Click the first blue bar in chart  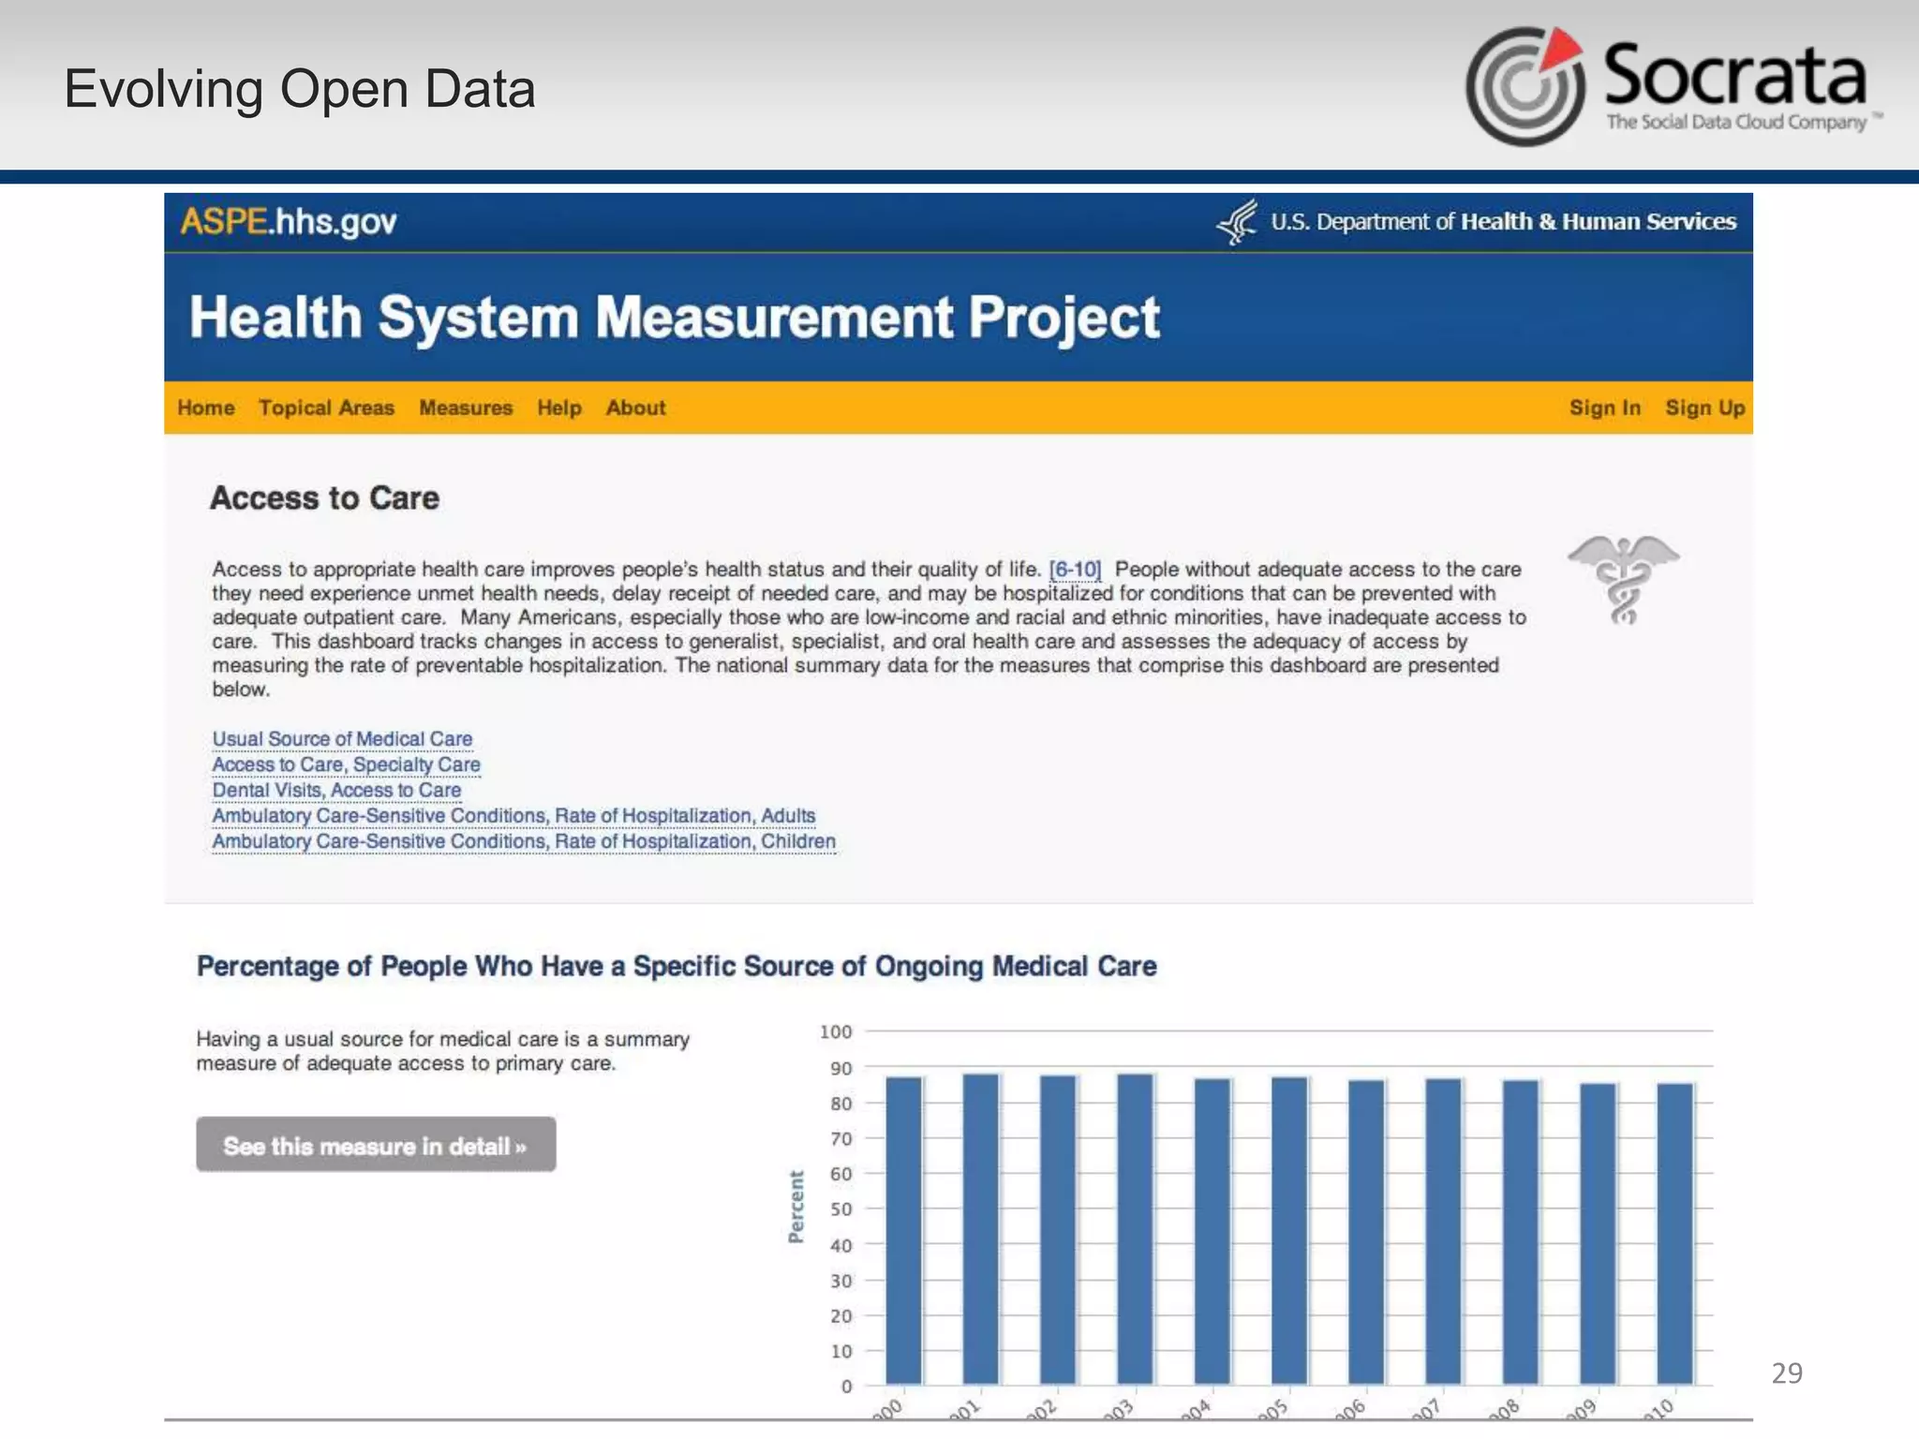904,1229
